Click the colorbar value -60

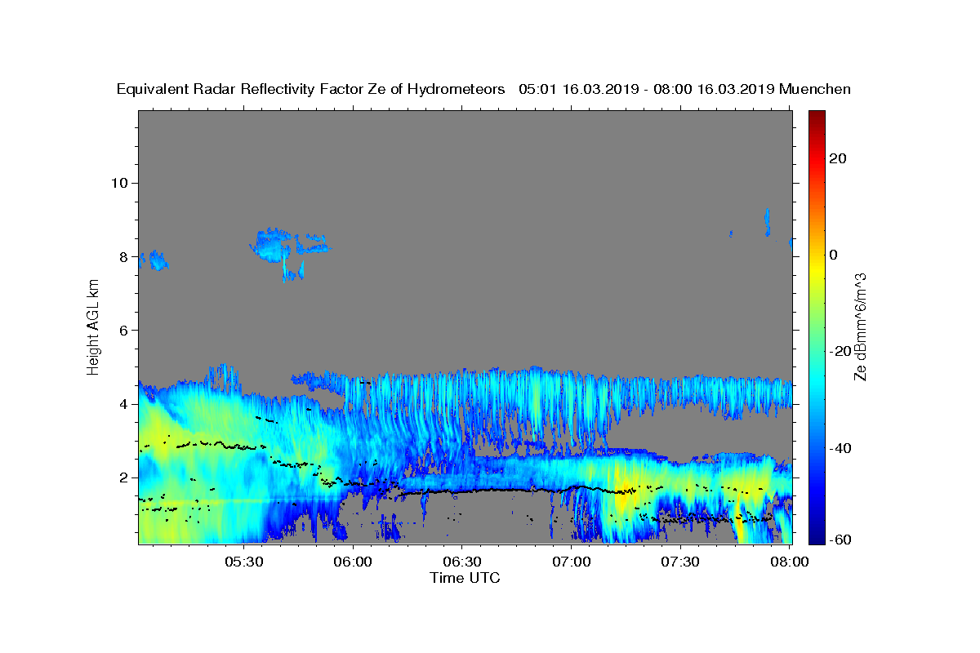pyautogui.click(x=840, y=539)
